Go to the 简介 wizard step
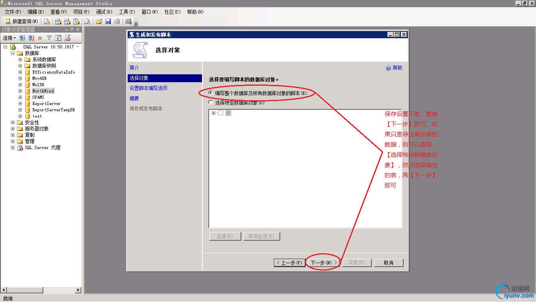The image size is (536, 302). point(134,68)
